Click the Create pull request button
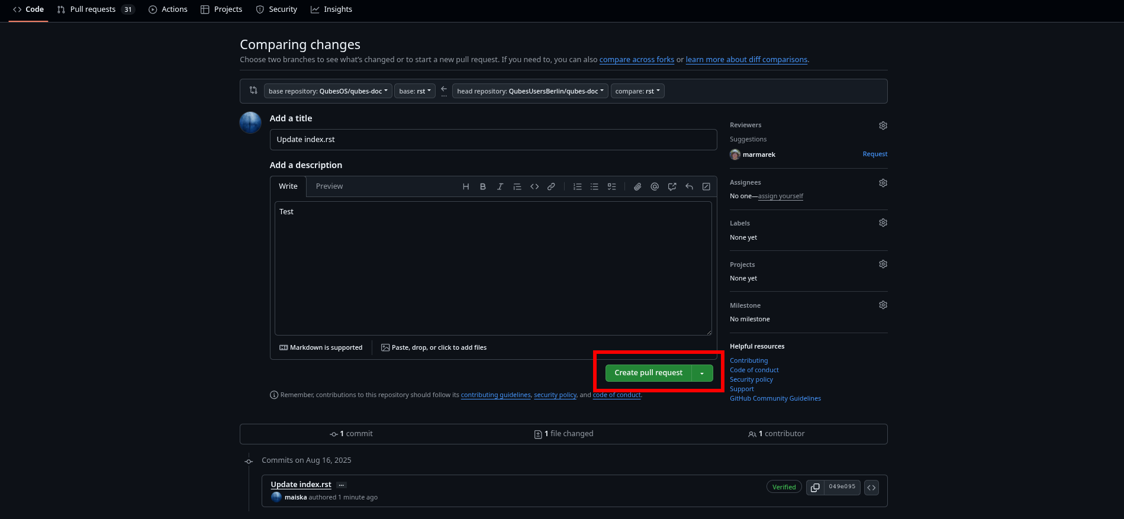The height and width of the screenshot is (519, 1124). pyautogui.click(x=648, y=373)
